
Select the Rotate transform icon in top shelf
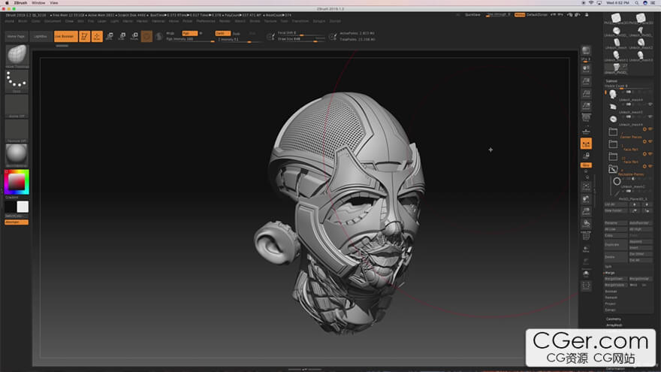pyautogui.click(x=134, y=36)
